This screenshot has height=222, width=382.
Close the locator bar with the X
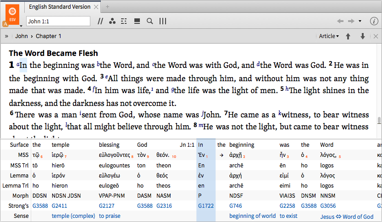click(x=376, y=36)
